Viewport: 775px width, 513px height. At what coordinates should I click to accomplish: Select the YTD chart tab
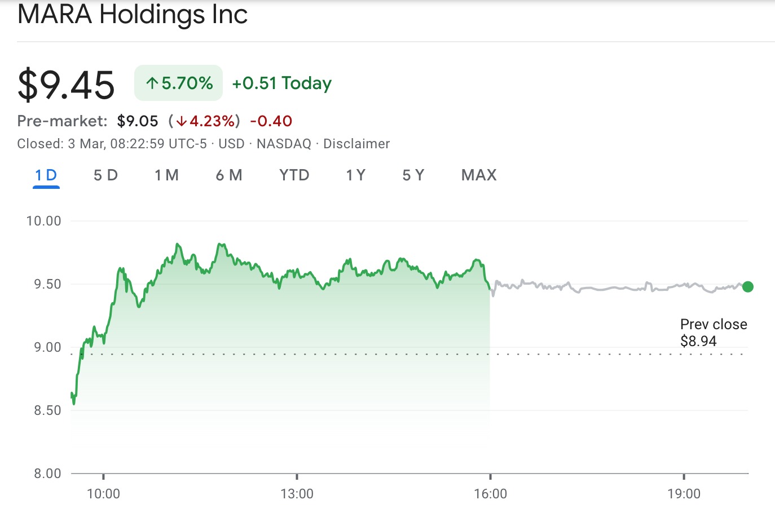[x=294, y=175]
